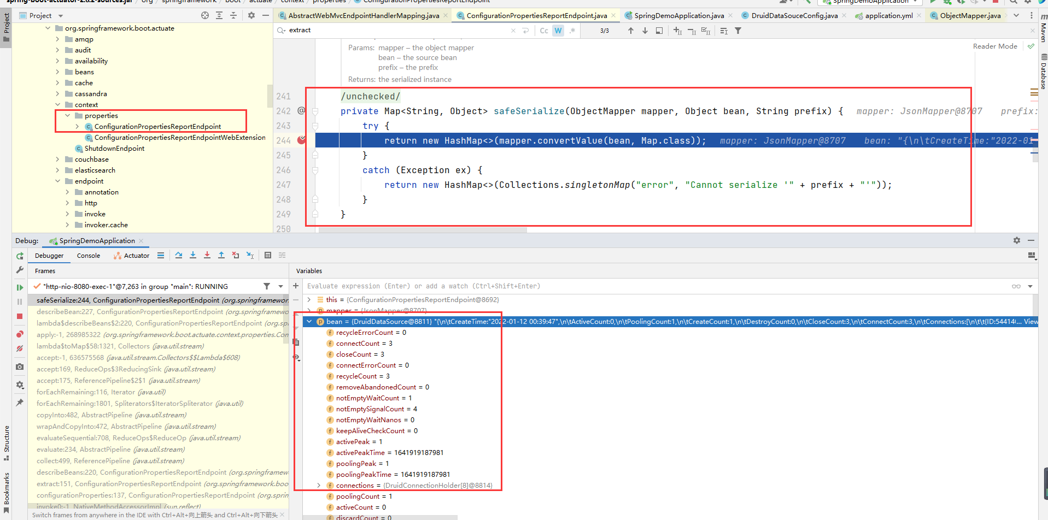Click the Run to Cursor icon
Screen dimensions: 1048x520
pyautogui.click(x=250, y=255)
